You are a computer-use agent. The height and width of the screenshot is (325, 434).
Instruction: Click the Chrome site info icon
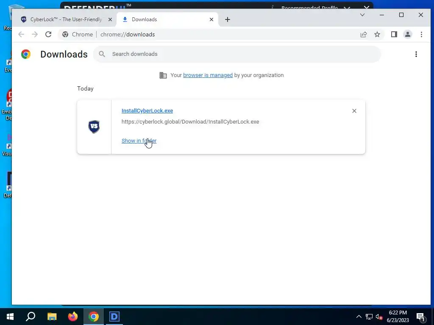point(65,34)
